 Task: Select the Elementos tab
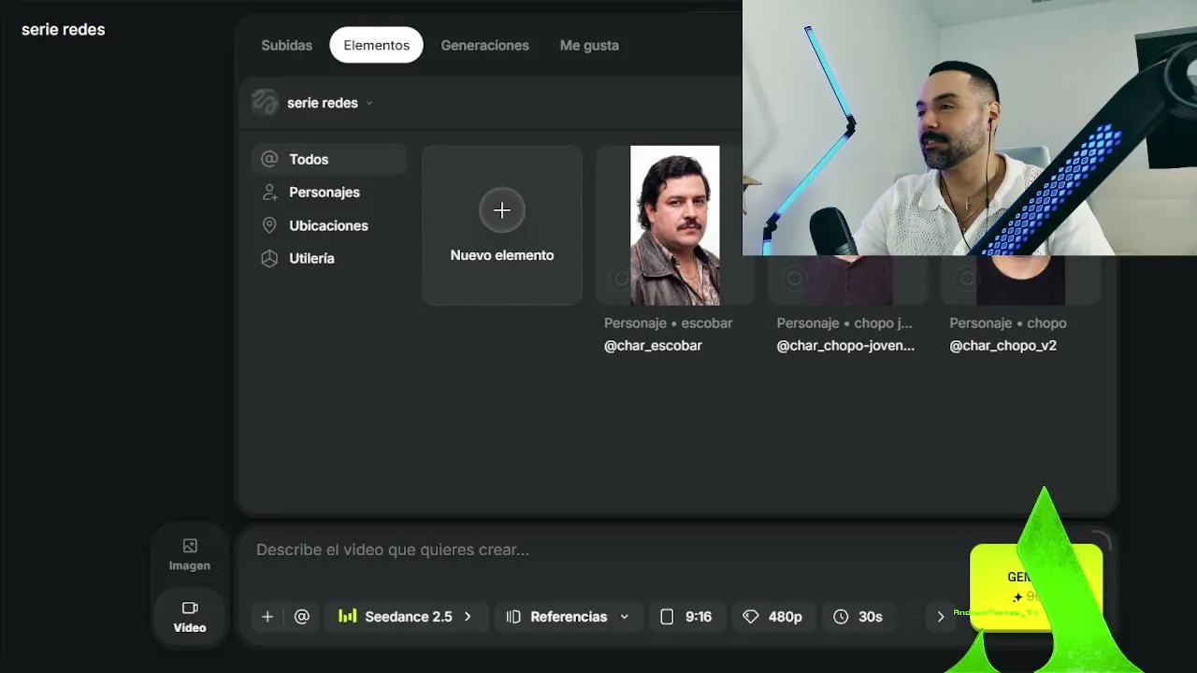(376, 45)
